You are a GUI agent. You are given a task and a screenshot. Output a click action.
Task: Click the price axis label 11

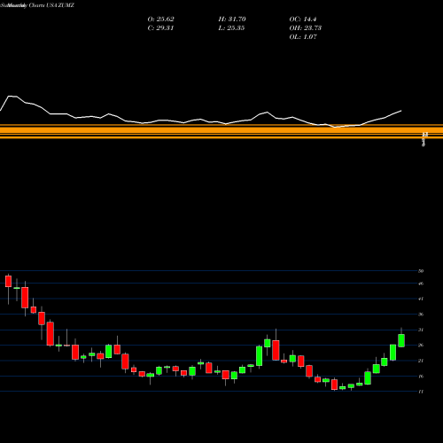tap(421, 392)
